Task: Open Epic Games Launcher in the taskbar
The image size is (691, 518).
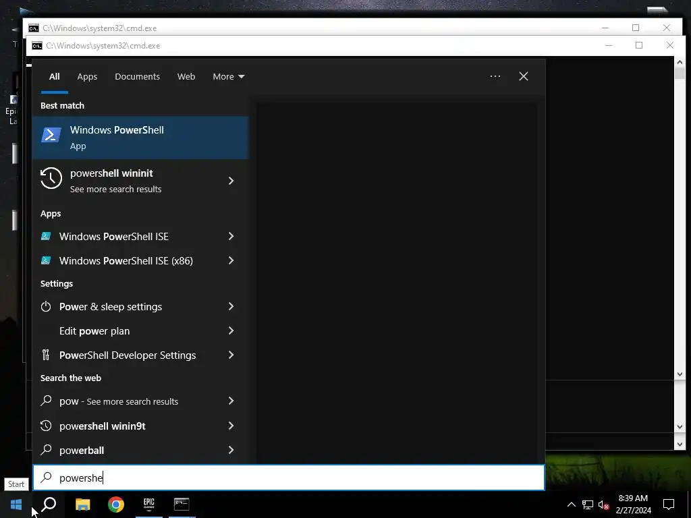Action: pos(149,504)
